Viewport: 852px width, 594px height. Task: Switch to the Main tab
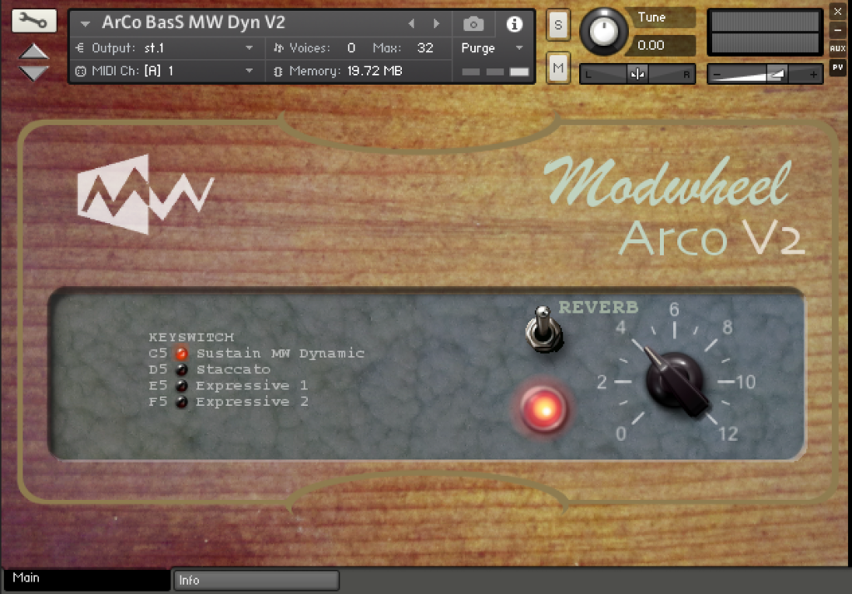[x=86, y=578]
